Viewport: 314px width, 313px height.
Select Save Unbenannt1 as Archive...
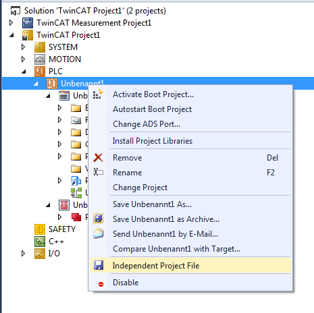190,219
